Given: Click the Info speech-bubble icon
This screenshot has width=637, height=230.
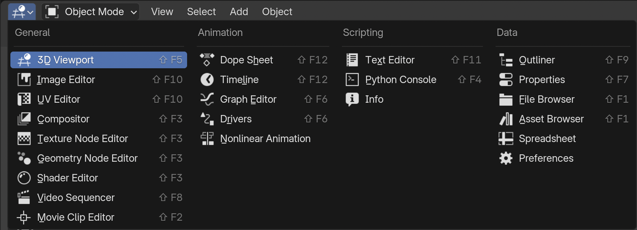Looking at the screenshot, I should click(352, 99).
